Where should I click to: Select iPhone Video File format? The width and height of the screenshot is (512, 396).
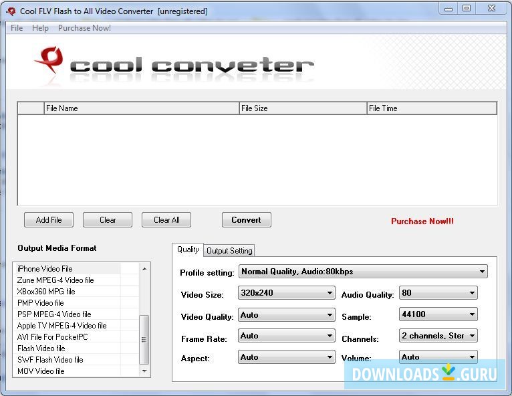[x=67, y=269]
